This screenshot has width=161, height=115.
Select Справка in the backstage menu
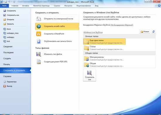(16, 76)
